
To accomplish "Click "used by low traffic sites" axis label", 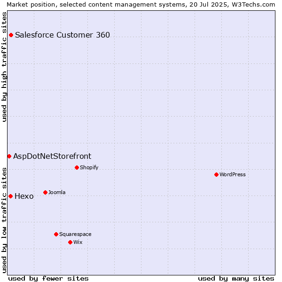I will pyautogui.click(x=4, y=220).
